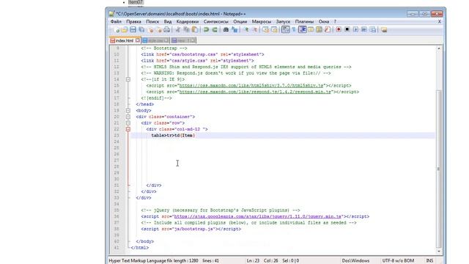The height and width of the screenshot is (264, 469).
Task: Click the html5shiv.js URL link
Action: point(251,86)
